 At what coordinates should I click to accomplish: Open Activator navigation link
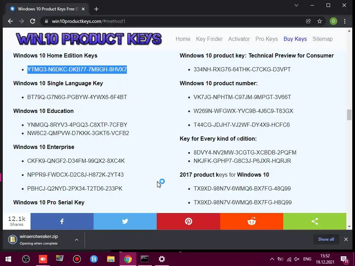[239, 39]
